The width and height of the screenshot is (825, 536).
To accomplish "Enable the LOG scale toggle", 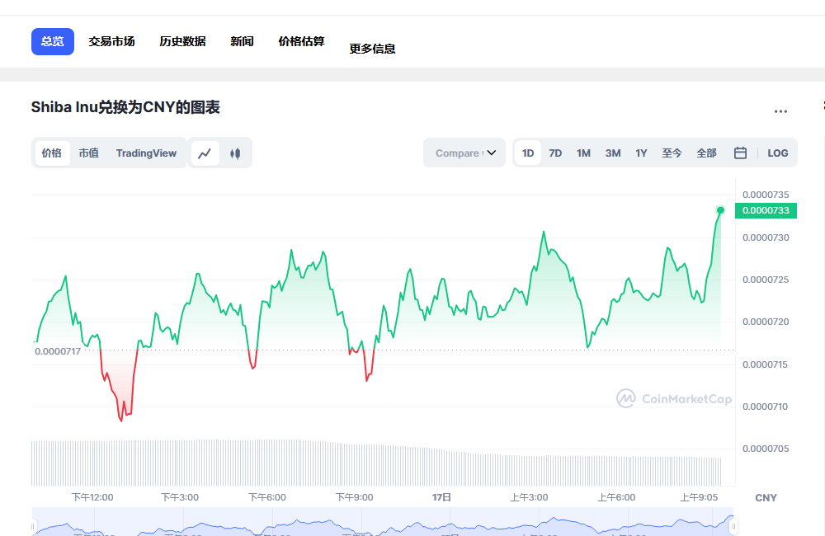I will point(778,153).
